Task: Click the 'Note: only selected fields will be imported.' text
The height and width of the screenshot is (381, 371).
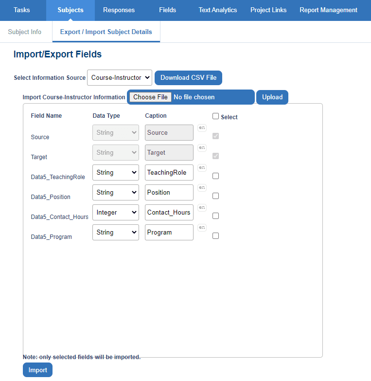Action: click(x=82, y=357)
